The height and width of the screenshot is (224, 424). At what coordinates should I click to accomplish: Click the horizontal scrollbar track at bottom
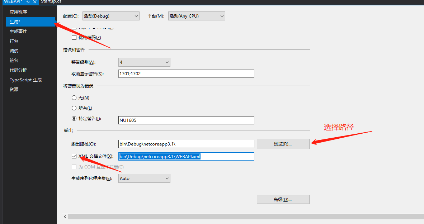click(246, 217)
